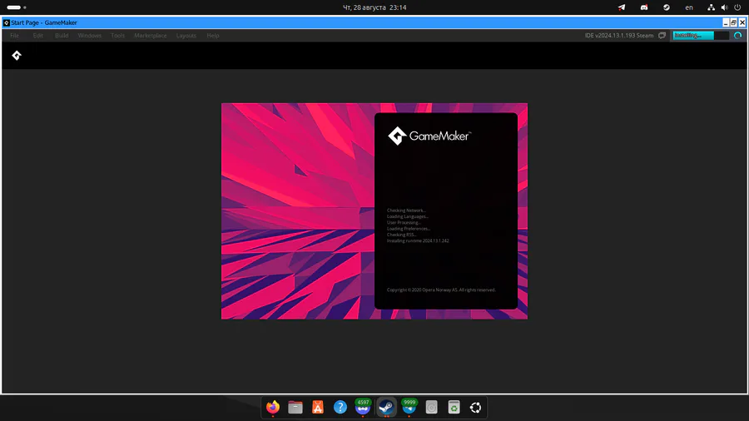Click the GameMaker logo on splash panel
Screen dimensions: 749x421
coord(429,136)
